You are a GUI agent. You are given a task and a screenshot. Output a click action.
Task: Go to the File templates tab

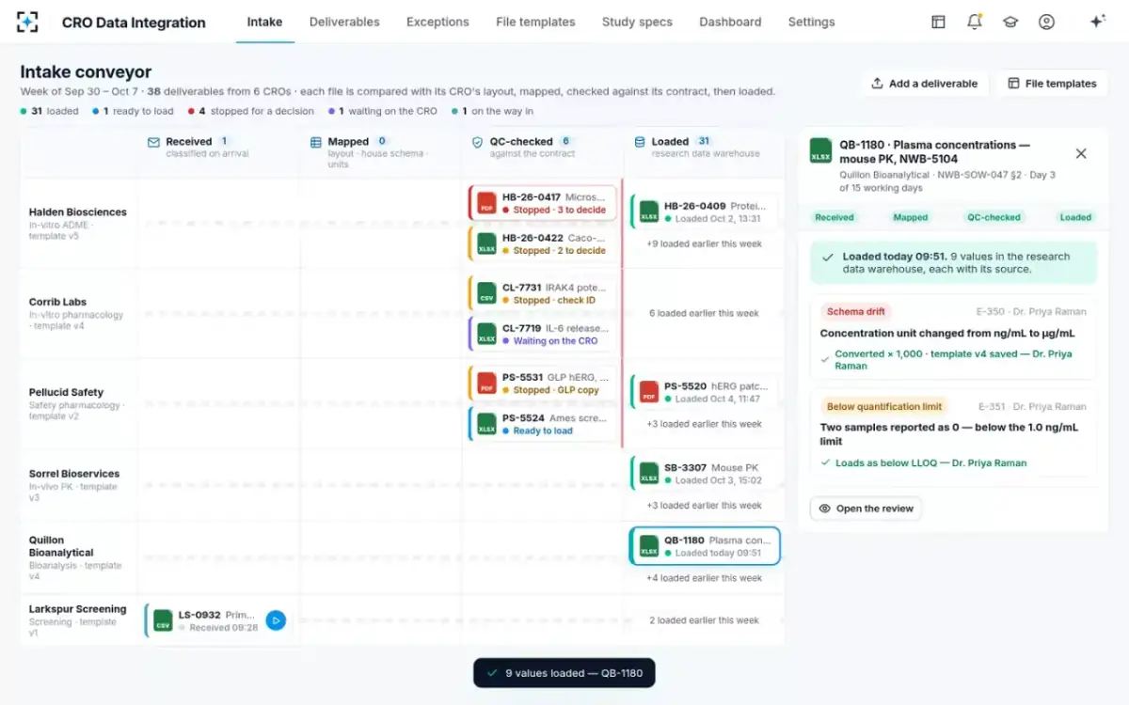pos(535,22)
